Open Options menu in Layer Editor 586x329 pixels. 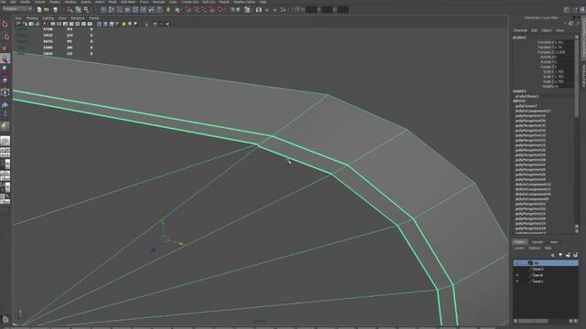coord(535,248)
